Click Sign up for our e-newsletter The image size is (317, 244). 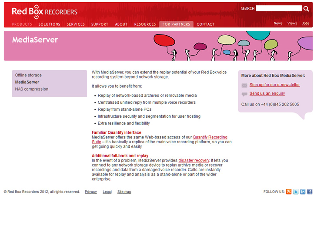pyautogui.click(x=274, y=85)
